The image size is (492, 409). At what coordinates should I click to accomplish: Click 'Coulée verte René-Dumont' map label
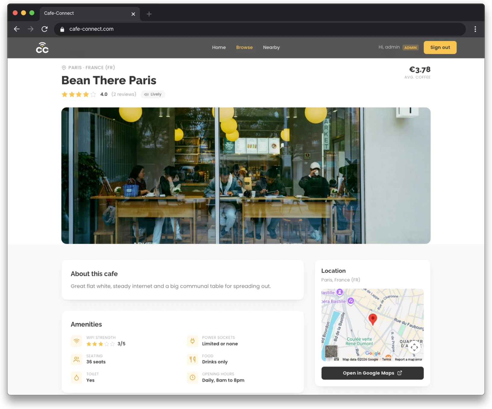[x=359, y=341]
